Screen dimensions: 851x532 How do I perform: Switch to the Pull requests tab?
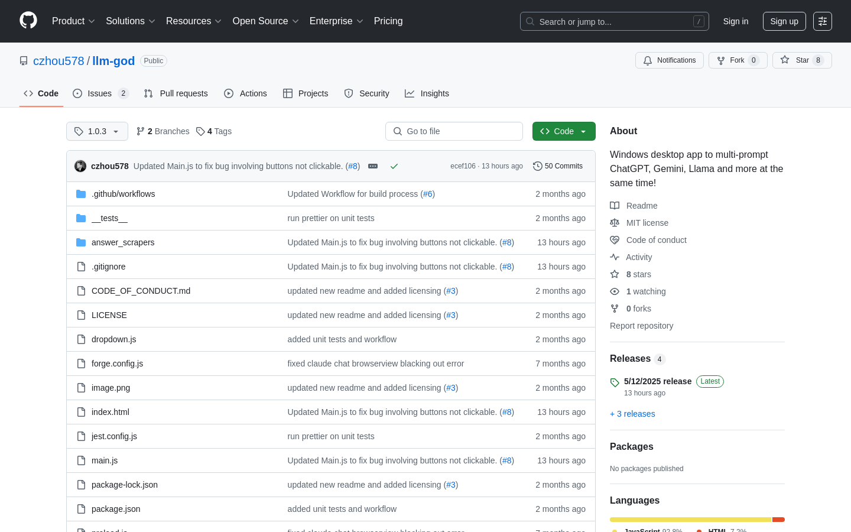pyautogui.click(x=176, y=93)
